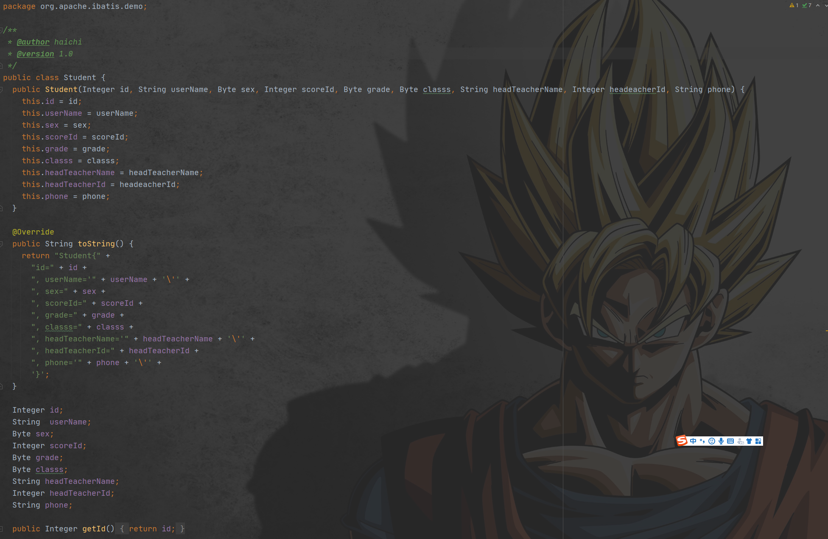
Task: Open the Sogou toolbox grid icon
Action: 758,441
